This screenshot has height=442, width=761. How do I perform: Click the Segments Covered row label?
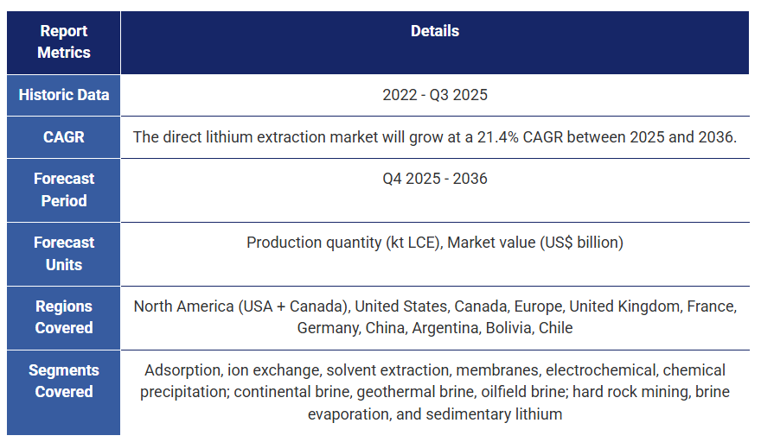tap(63, 381)
